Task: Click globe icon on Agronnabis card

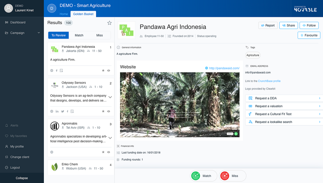Action: (x=52, y=152)
